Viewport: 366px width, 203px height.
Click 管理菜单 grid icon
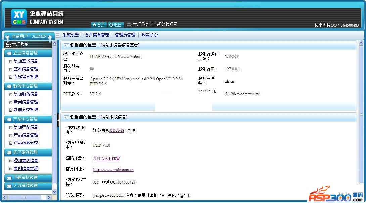tap(8, 45)
